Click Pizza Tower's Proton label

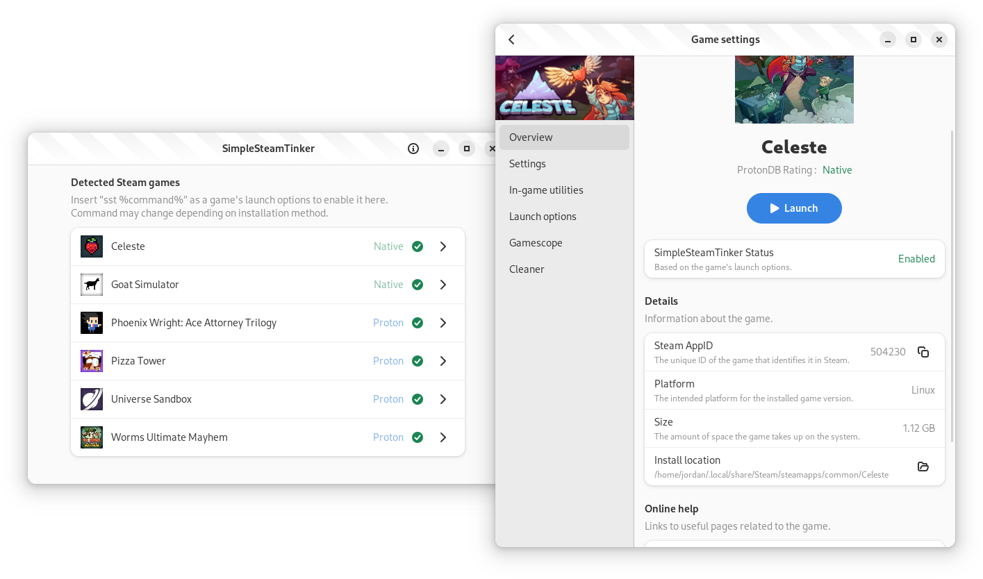pos(388,361)
